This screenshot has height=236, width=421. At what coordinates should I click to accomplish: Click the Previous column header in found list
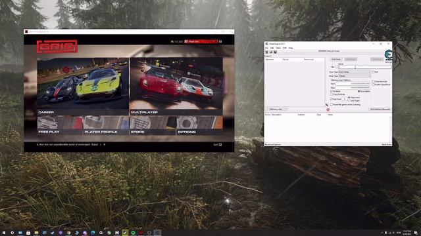(309, 60)
